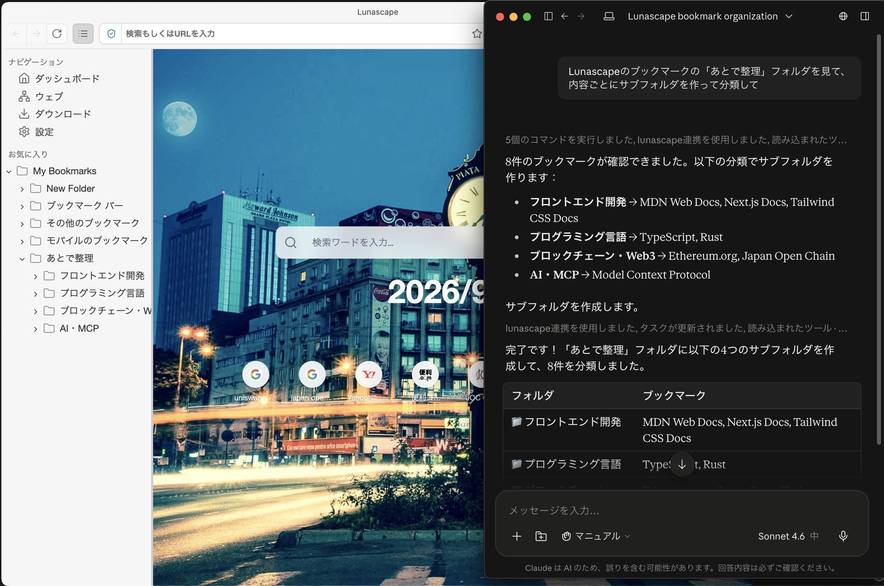Bookmark page with the star icon
This screenshot has height=586, width=884.
click(477, 34)
